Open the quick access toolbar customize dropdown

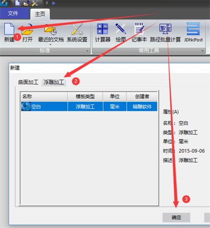47,3
